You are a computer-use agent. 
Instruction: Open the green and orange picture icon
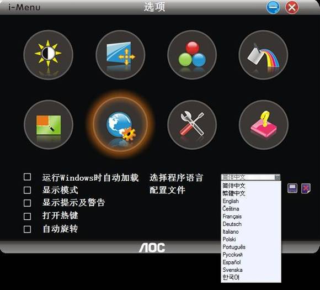coord(49,125)
